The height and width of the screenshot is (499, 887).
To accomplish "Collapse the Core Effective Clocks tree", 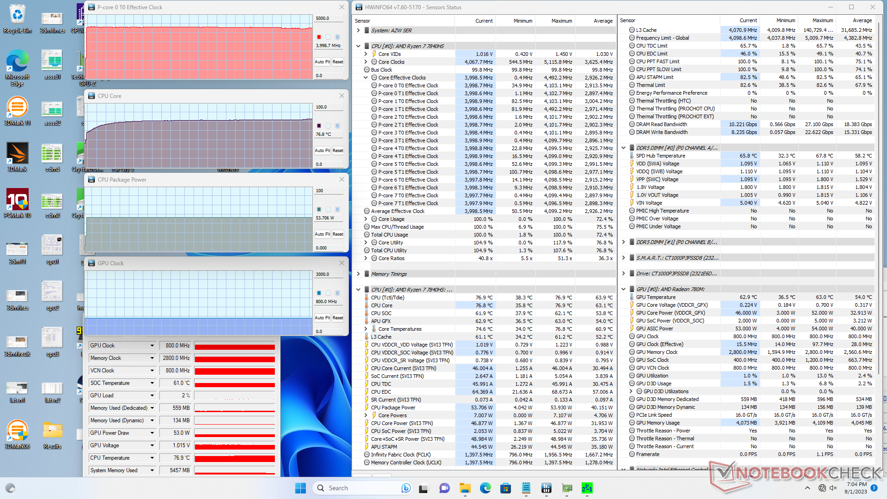I will tap(366, 78).
